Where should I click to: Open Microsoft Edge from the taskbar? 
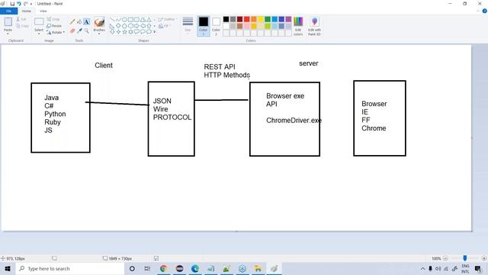click(x=195, y=268)
